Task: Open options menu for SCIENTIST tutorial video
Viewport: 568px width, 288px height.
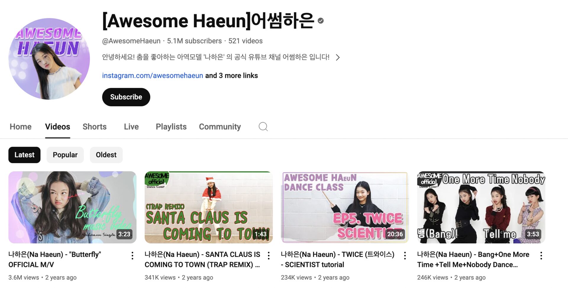Action: coord(405,255)
